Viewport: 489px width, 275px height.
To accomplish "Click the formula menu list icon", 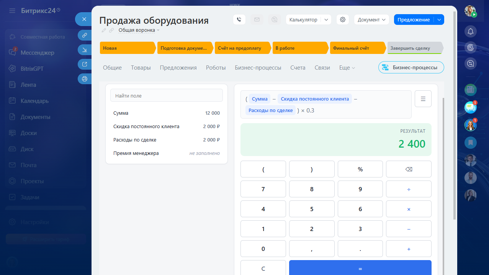I will (x=423, y=99).
